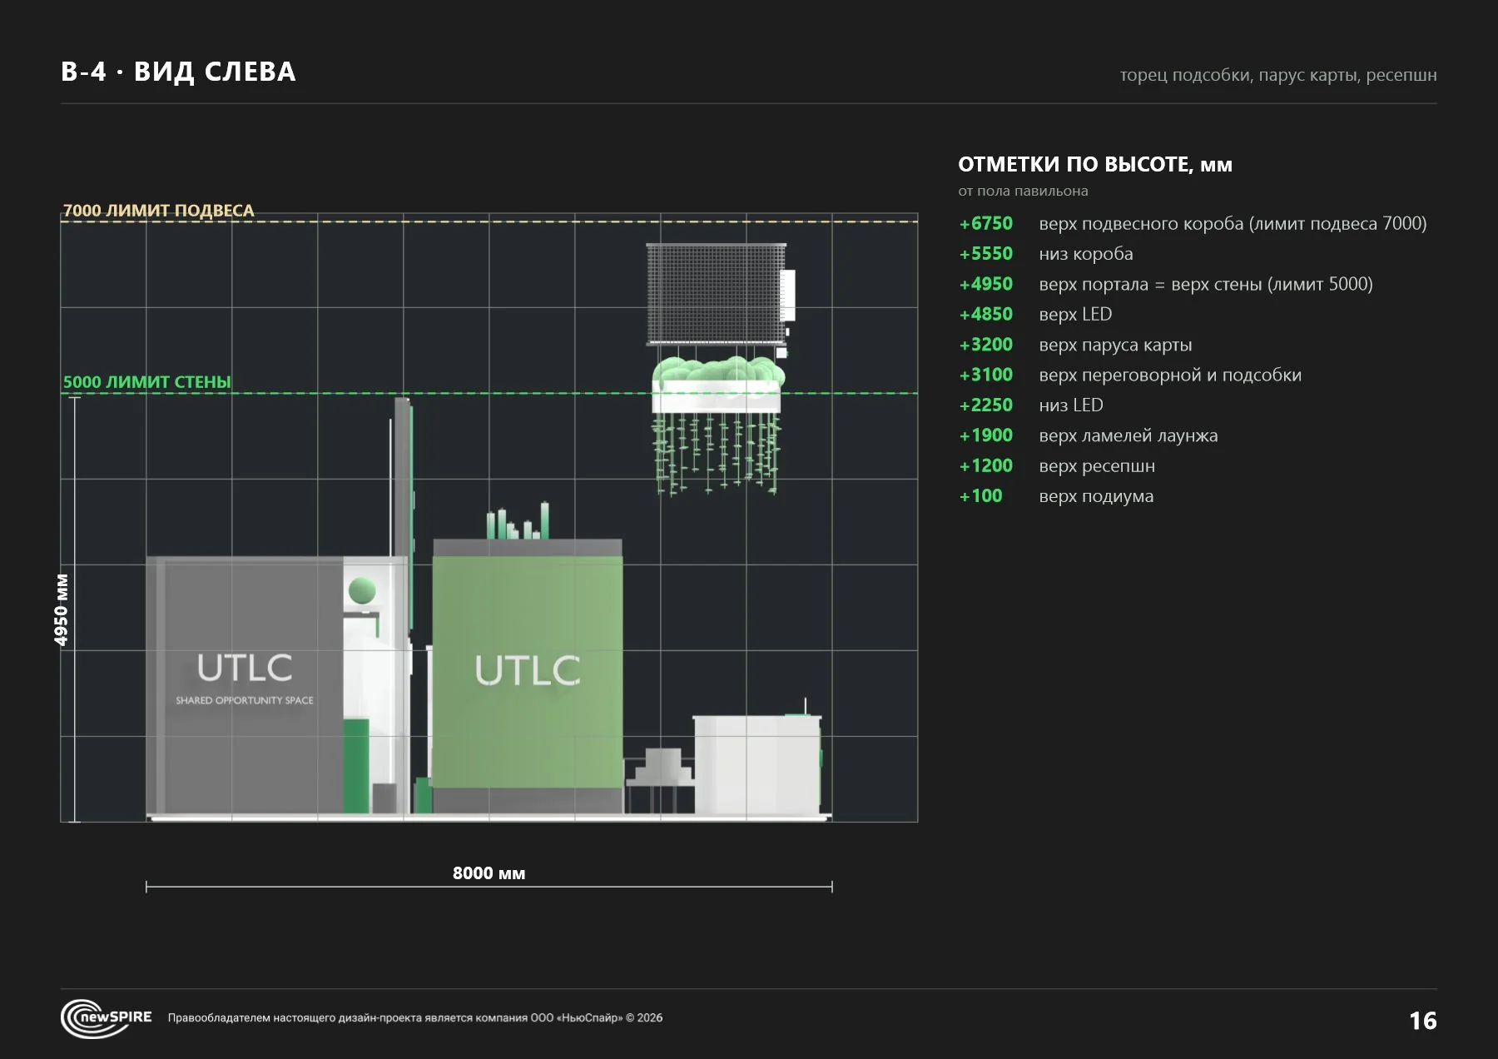Click the "+6750" height value
This screenshot has width=1498, height=1059.
(x=986, y=223)
